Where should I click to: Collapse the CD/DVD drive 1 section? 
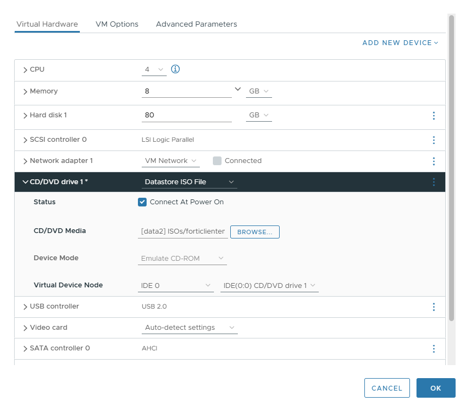tap(25, 182)
